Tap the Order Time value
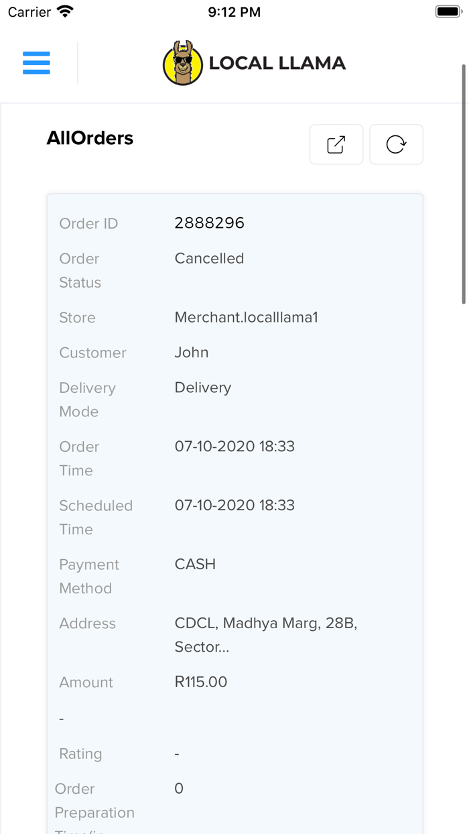Screen dimensions: 469x834 (x=234, y=446)
